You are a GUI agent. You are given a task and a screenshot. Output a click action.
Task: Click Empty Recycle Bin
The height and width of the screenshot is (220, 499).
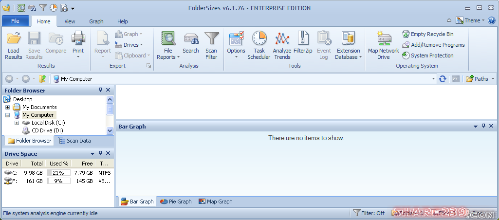coord(428,34)
